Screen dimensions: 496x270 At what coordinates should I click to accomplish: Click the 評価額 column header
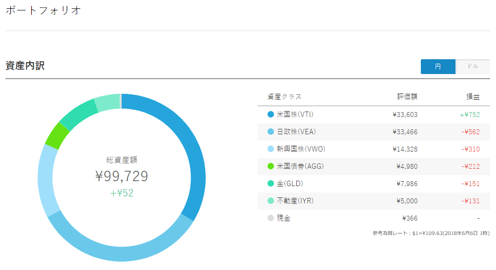point(407,97)
